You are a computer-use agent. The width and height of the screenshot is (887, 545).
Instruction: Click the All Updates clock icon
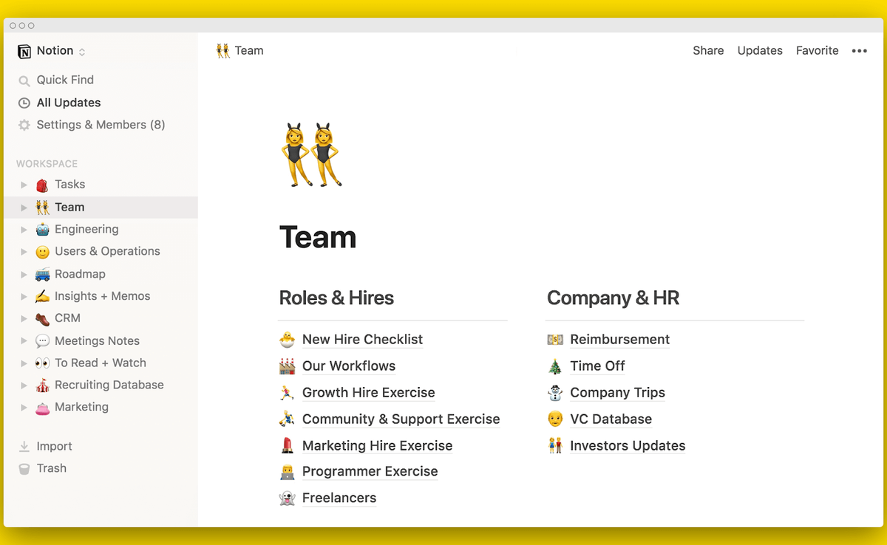(24, 103)
